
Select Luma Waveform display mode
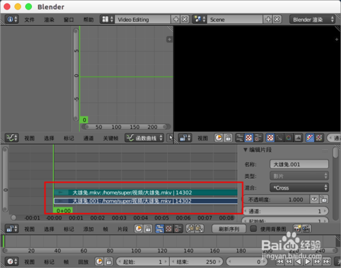(x=280, y=138)
